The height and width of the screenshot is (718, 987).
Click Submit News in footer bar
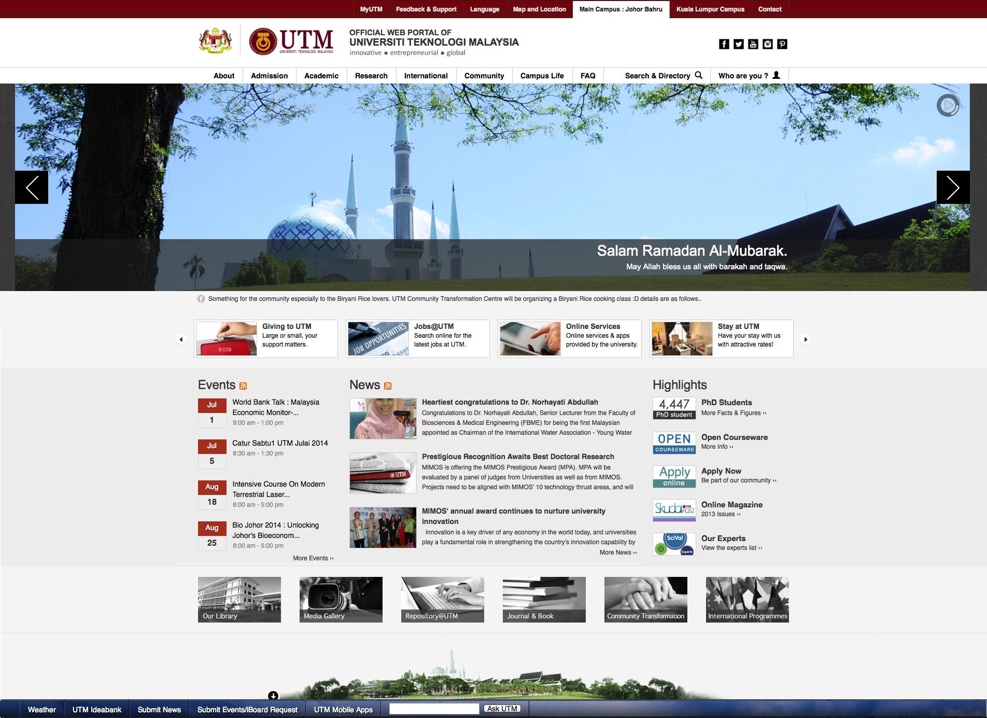pos(159,710)
